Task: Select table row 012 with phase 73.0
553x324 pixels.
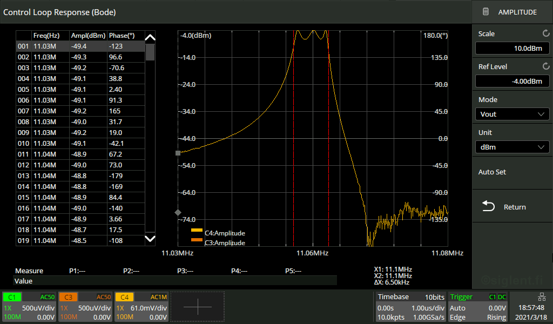Action: [80, 165]
